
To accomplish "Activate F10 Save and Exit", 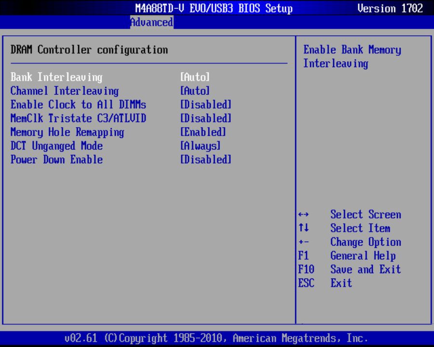I will pos(366,269).
